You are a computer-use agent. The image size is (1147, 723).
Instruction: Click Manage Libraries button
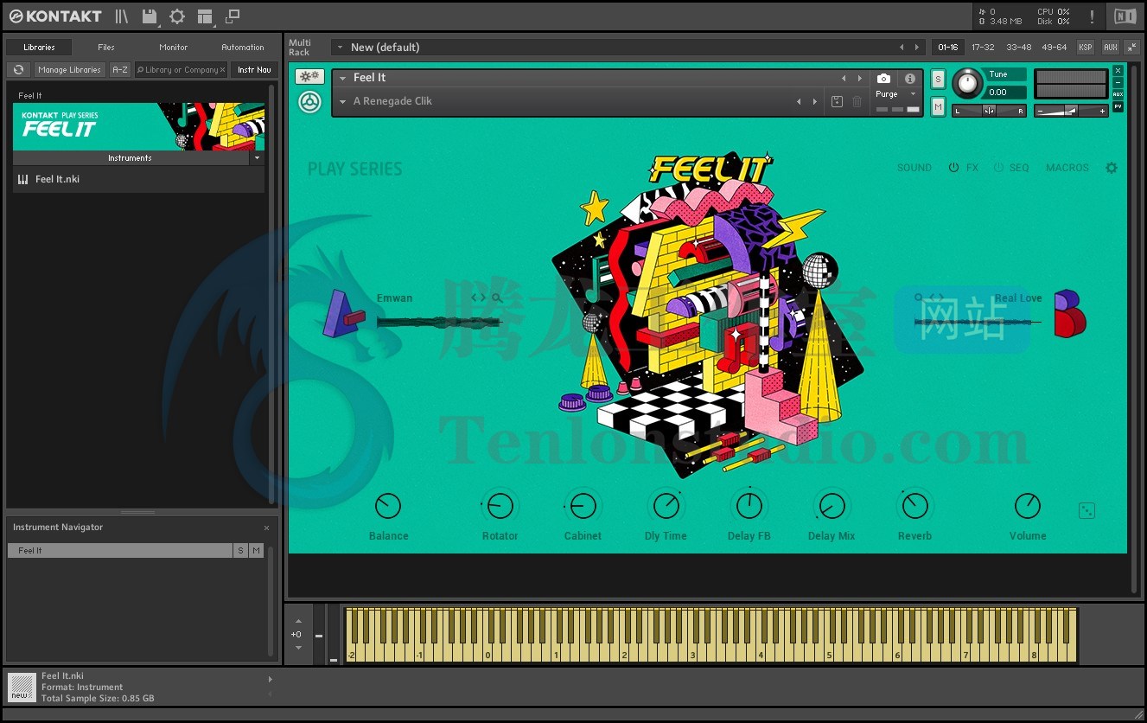[70, 70]
